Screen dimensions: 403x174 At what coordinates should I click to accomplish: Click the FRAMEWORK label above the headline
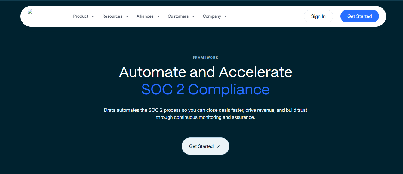point(206,58)
